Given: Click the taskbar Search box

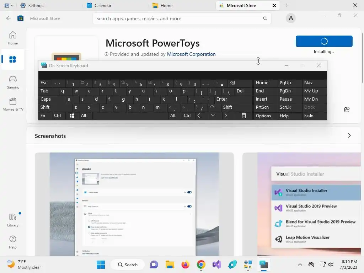Looking at the screenshot, I should coord(128,264).
